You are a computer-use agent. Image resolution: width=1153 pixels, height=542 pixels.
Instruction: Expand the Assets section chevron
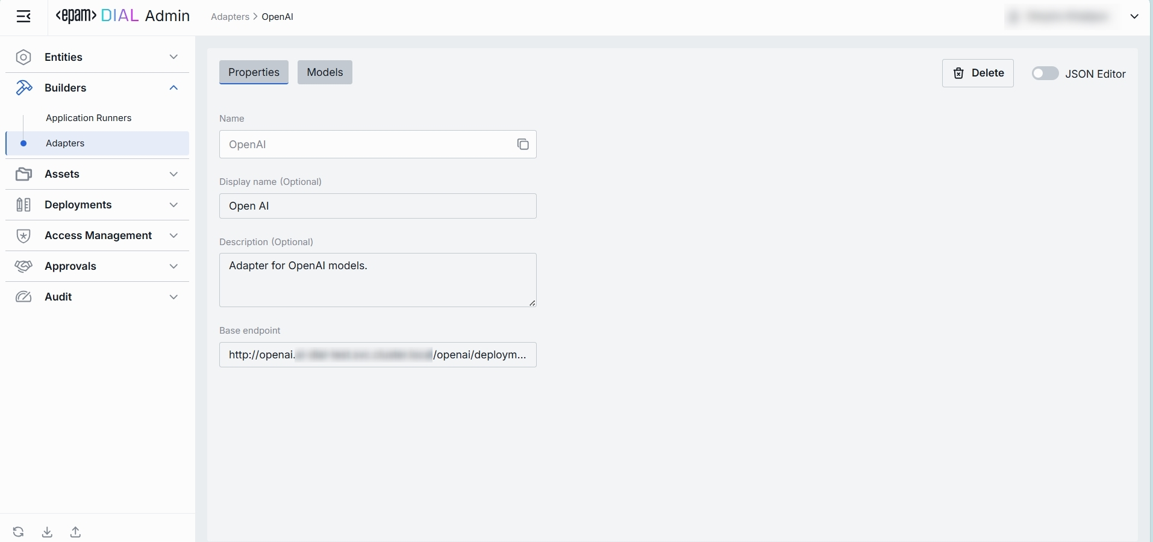(x=174, y=174)
